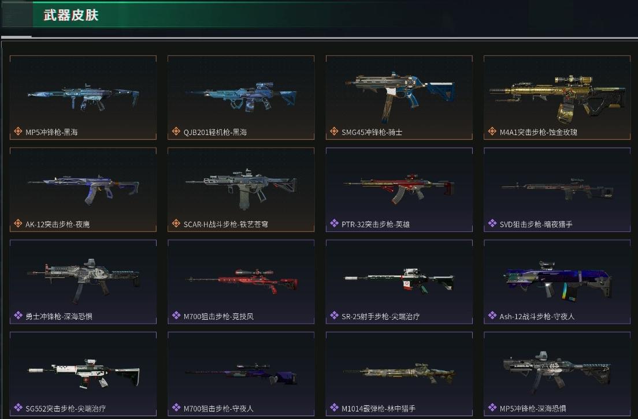Click the MP5冲锋枪-深海恐惧 label

point(533,409)
